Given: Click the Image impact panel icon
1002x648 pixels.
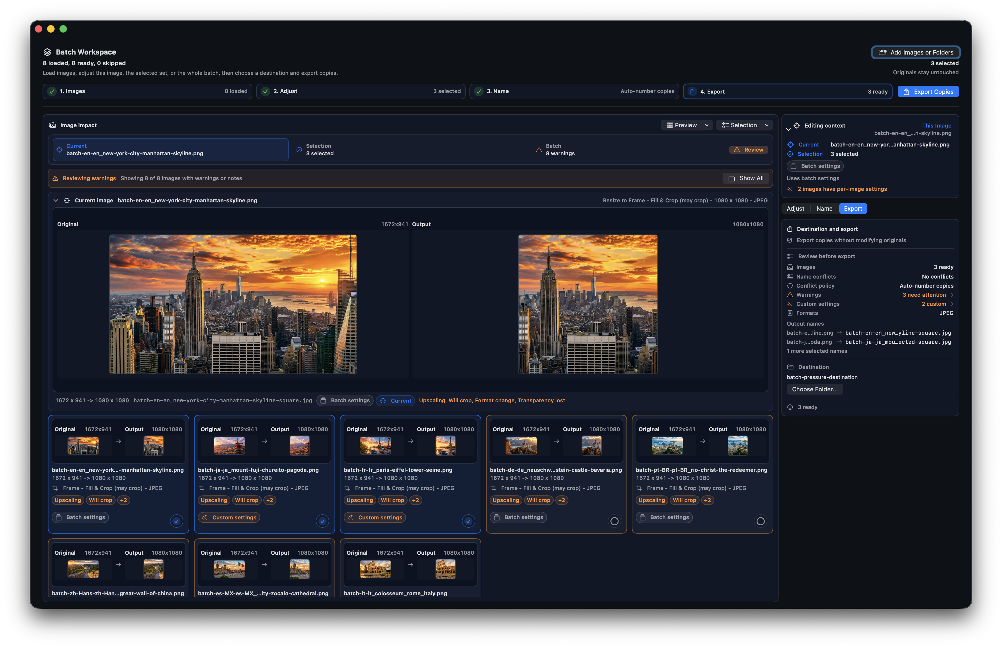Looking at the screenshot, I should [x=52, y=125].
